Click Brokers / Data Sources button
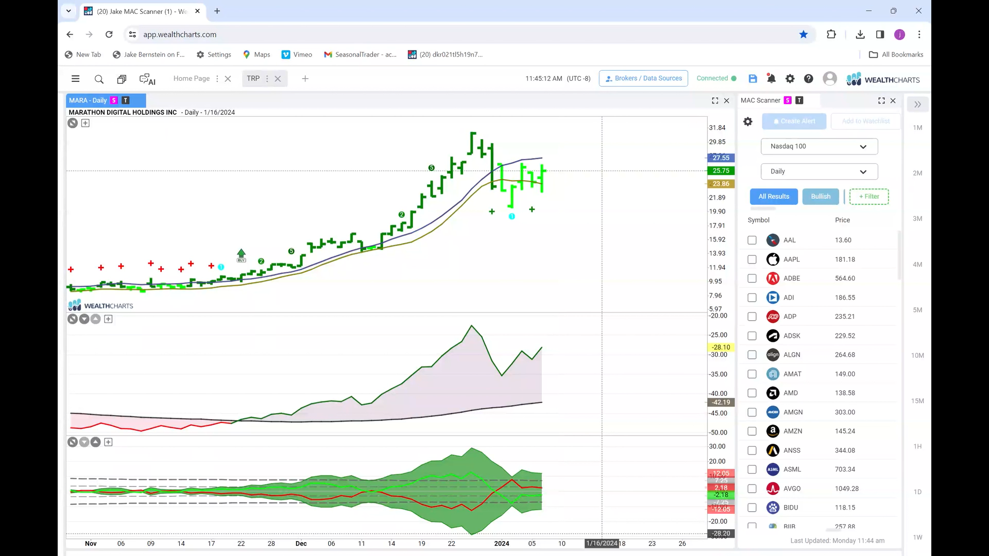 tap(643, 78)
